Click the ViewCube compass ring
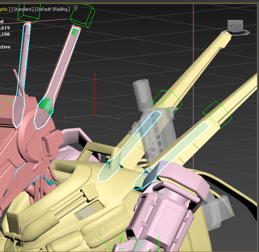This screenshot has width=259, height=252. 247,32
